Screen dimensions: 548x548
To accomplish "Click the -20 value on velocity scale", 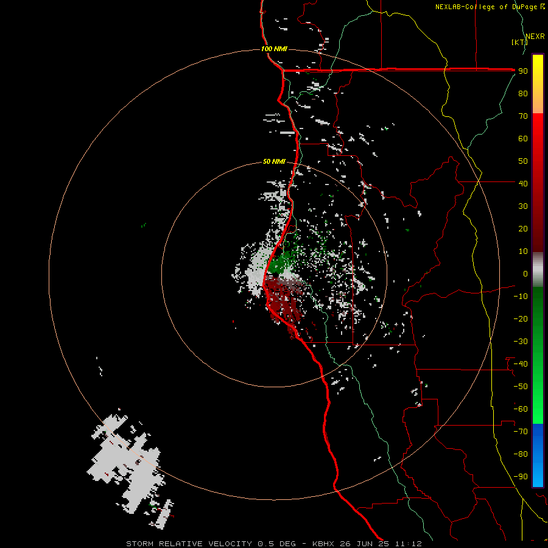I will pos(521,319).
